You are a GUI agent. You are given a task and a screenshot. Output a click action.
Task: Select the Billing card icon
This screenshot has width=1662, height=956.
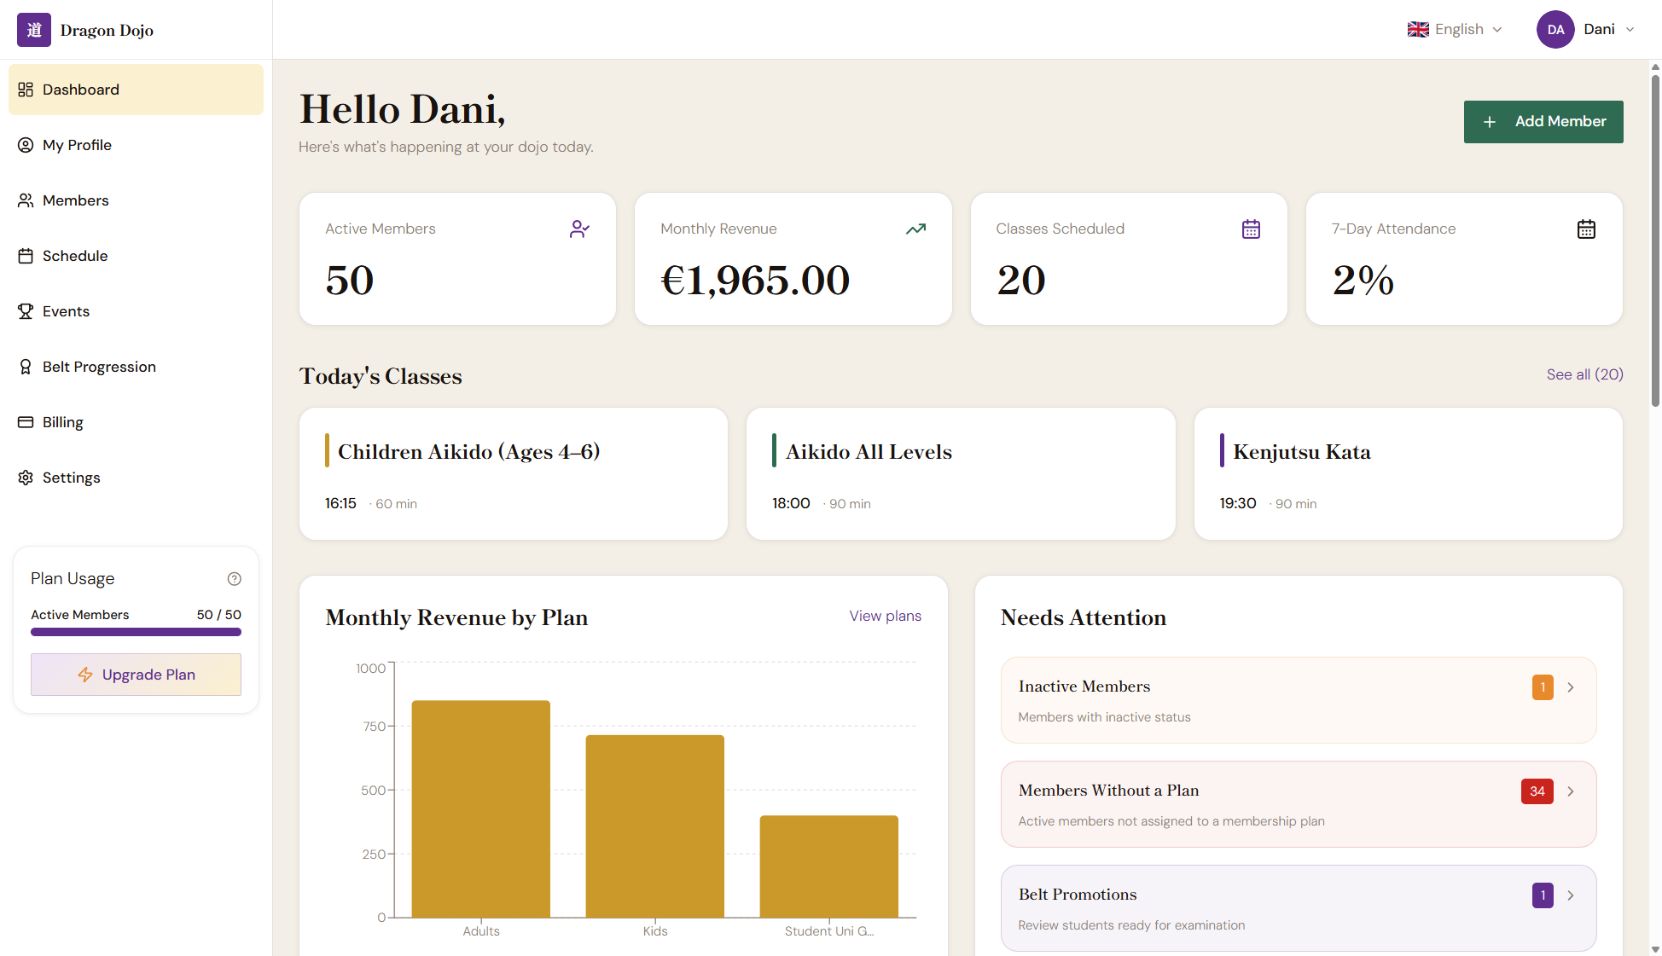26,421
